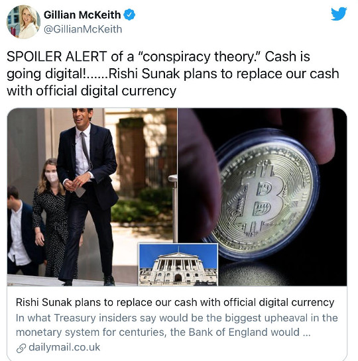
Task: Click the tweet text SPOILER ALERT
Action: click(57, 57)
